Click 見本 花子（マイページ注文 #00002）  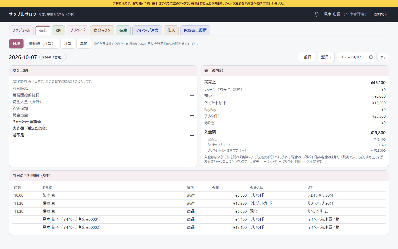pos(72,227)
